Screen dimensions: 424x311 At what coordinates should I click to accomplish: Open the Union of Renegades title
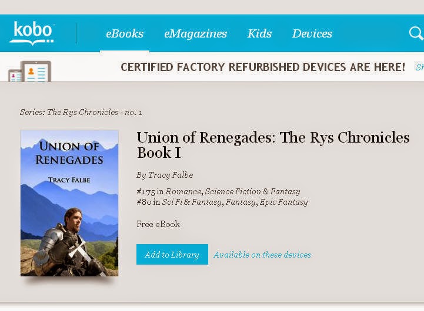(273, 145)
